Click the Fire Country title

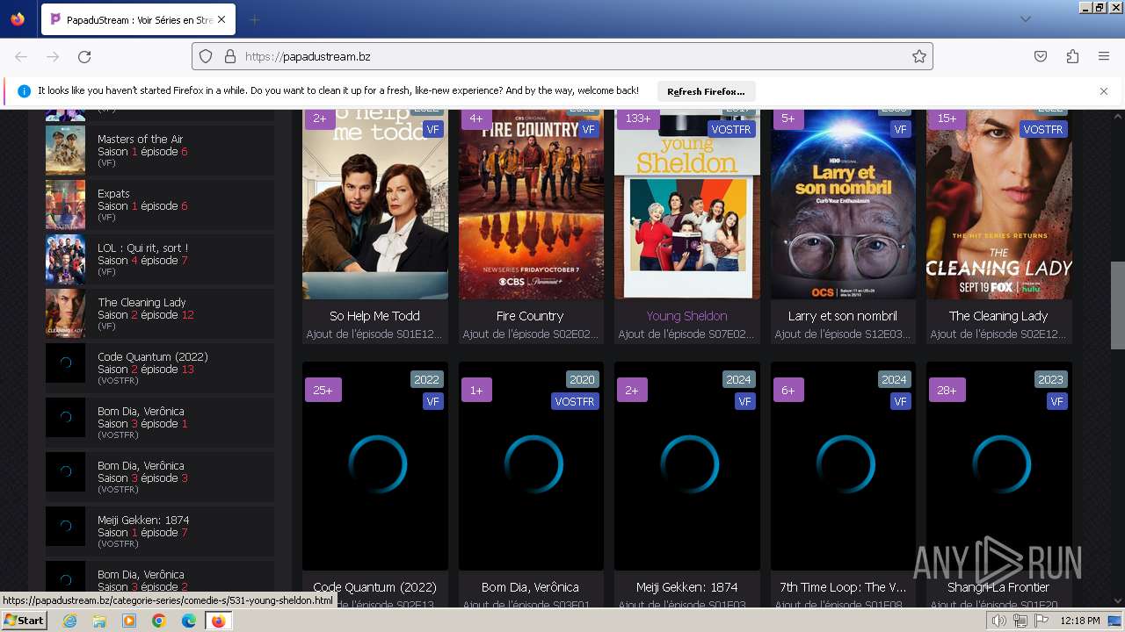tap(530, 316)
